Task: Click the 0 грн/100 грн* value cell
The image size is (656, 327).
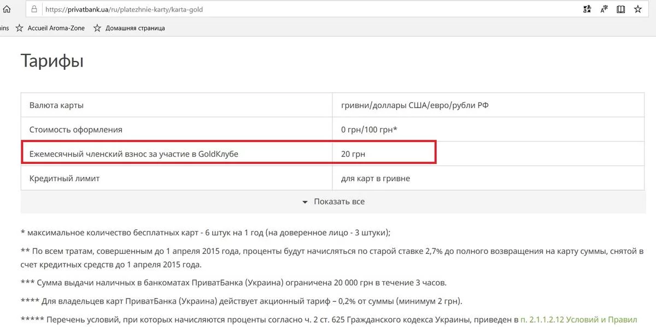Action: pos(369,130)
